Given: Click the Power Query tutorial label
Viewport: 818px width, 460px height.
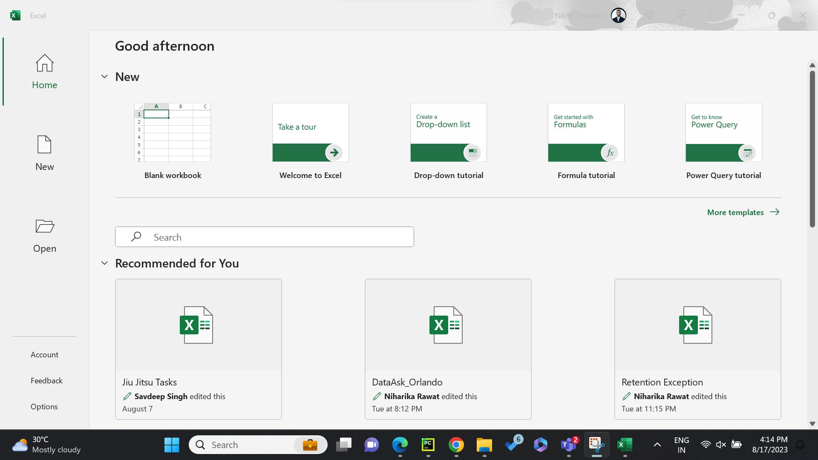Looking at the screenshot, I should point(723,175).
